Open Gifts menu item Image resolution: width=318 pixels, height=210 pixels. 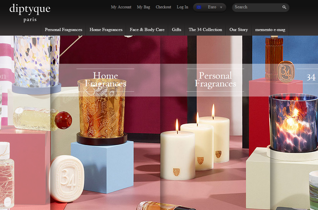tap(176, 30)
